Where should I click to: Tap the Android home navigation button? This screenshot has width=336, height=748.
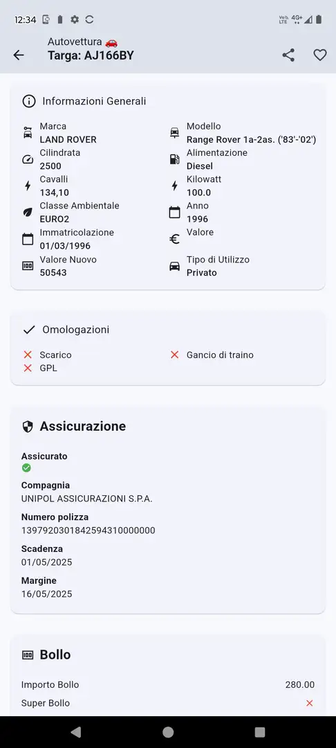(x=168, y=732)
